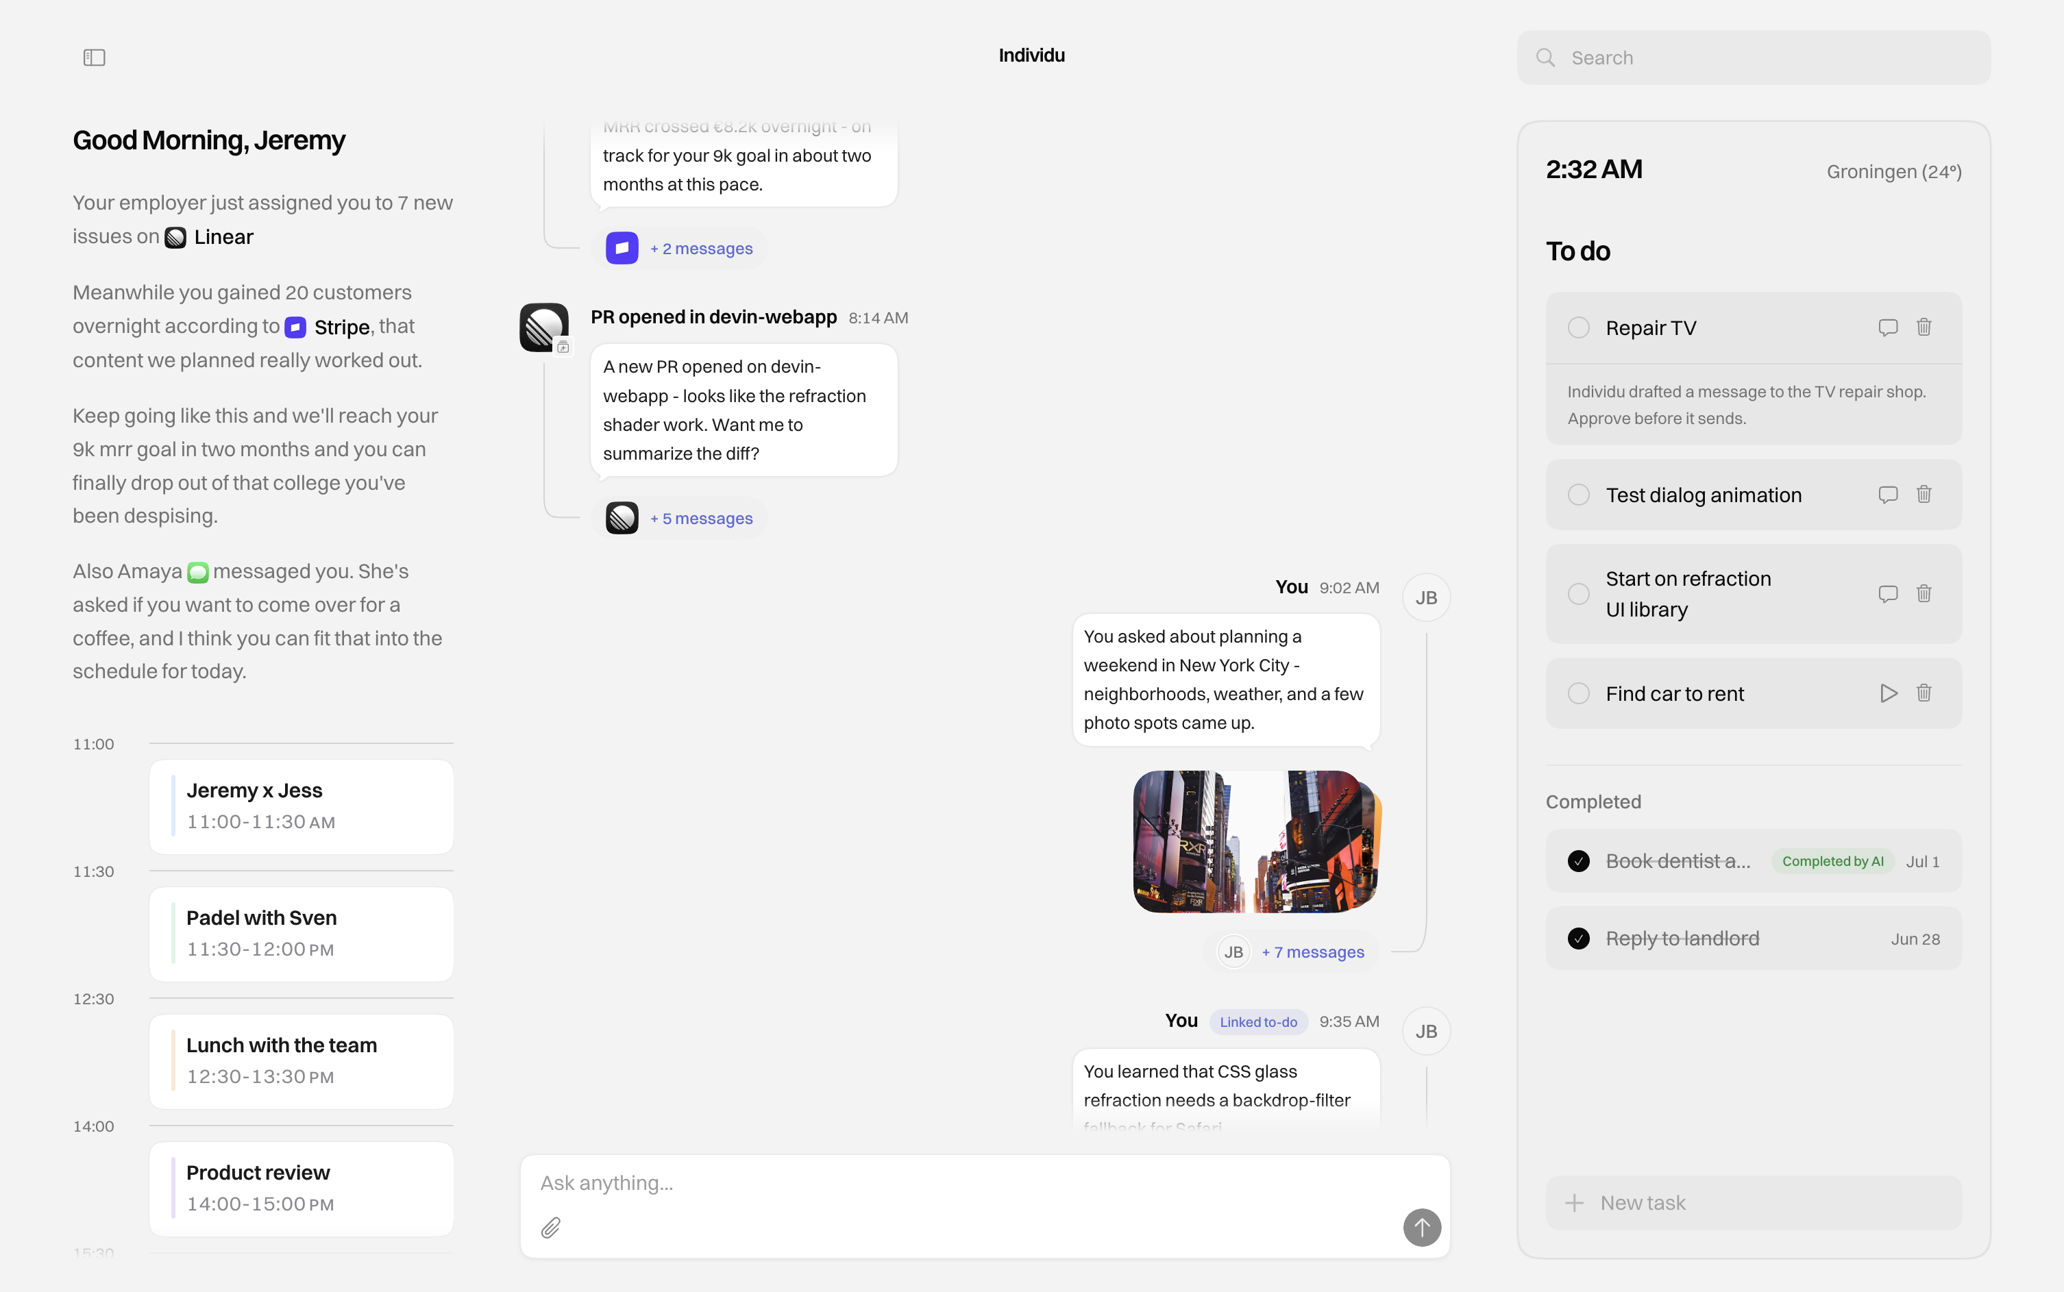Trash the Test dialog animation task
Image resolution: width=2064 pixels, height=1292 pixels.
(1924, 495)
